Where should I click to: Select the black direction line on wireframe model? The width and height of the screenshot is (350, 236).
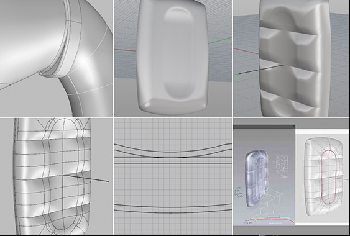coord(86,178)
